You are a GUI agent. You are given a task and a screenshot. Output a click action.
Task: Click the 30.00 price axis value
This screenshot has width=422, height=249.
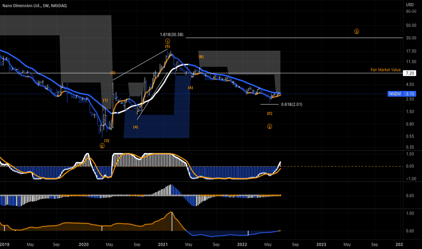click(x=411, y=38)
